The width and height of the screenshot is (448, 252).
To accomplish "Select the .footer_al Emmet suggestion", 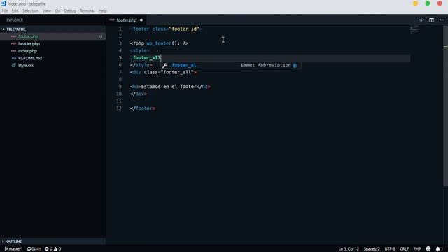I will (x=230, y=65).
